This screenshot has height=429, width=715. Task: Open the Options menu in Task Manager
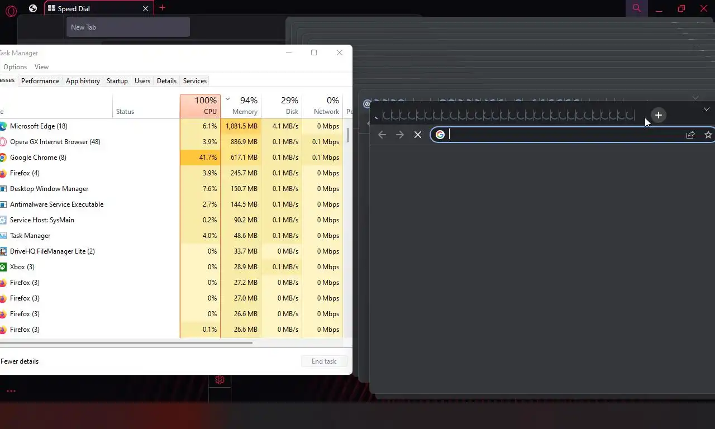(x=15, y=67)
